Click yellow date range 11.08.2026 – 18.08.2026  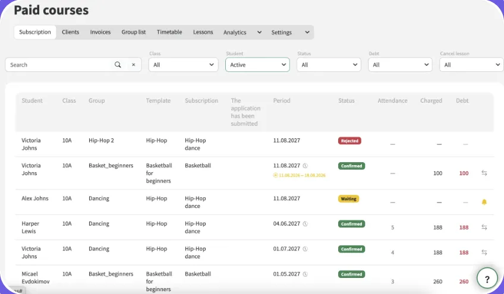pyautogui.click(x=302, y=175)
